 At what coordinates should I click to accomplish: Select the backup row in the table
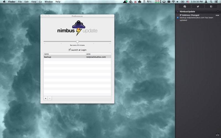[77, 57]
